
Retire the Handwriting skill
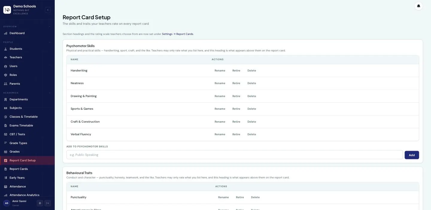tap(236, 71)
